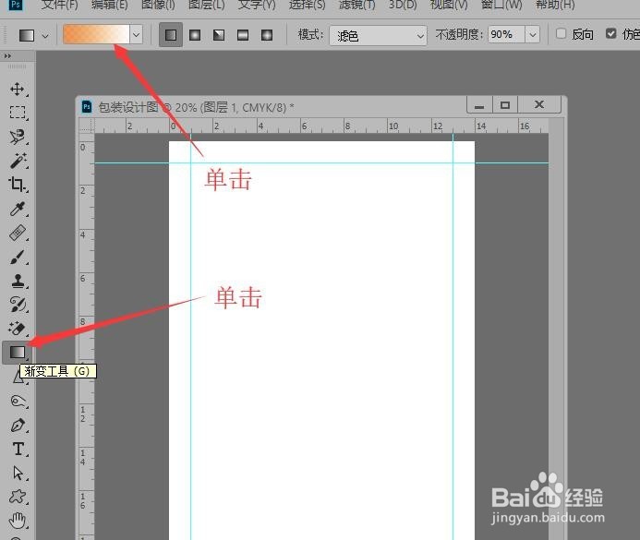The image size is (640, 540).
Task: Open the 文字(Y) menu
Action: (257, 5)
